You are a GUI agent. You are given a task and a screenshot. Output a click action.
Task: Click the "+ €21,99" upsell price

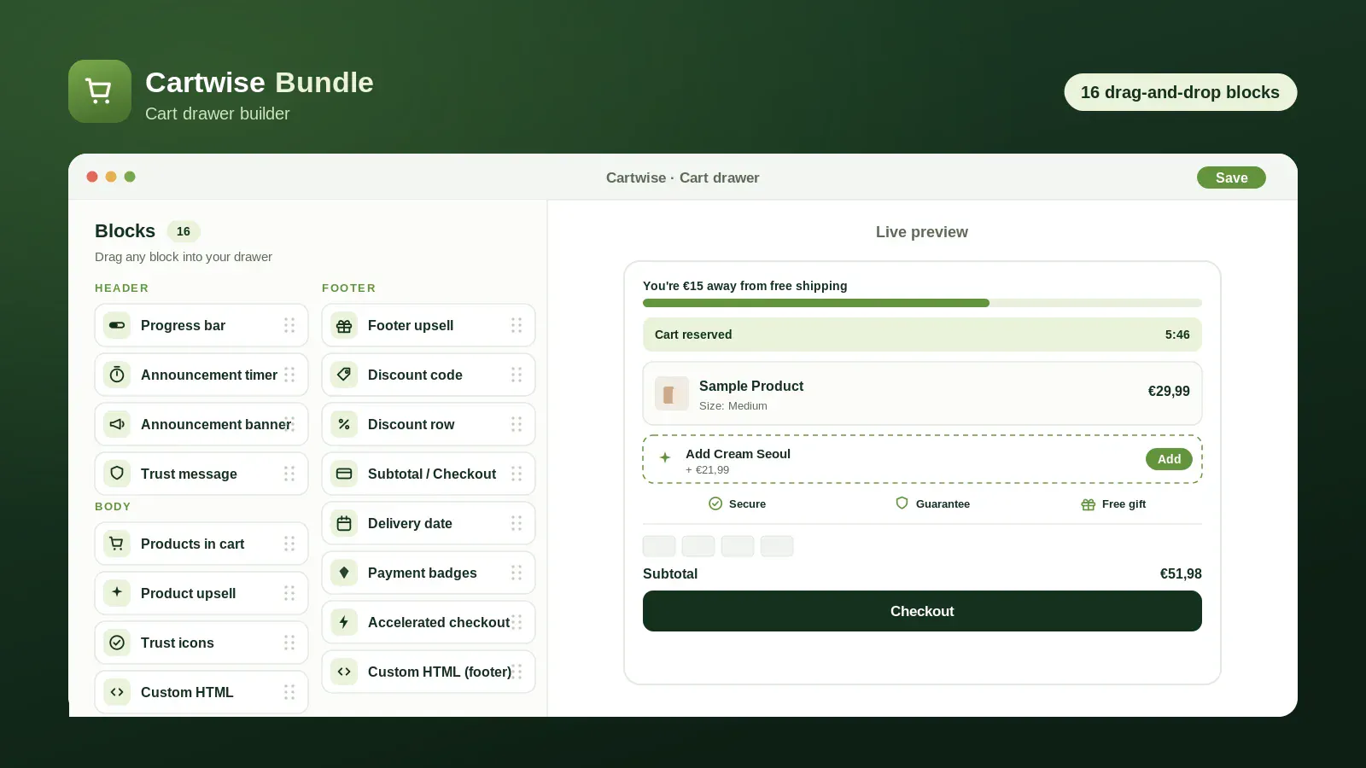(708, 470)
